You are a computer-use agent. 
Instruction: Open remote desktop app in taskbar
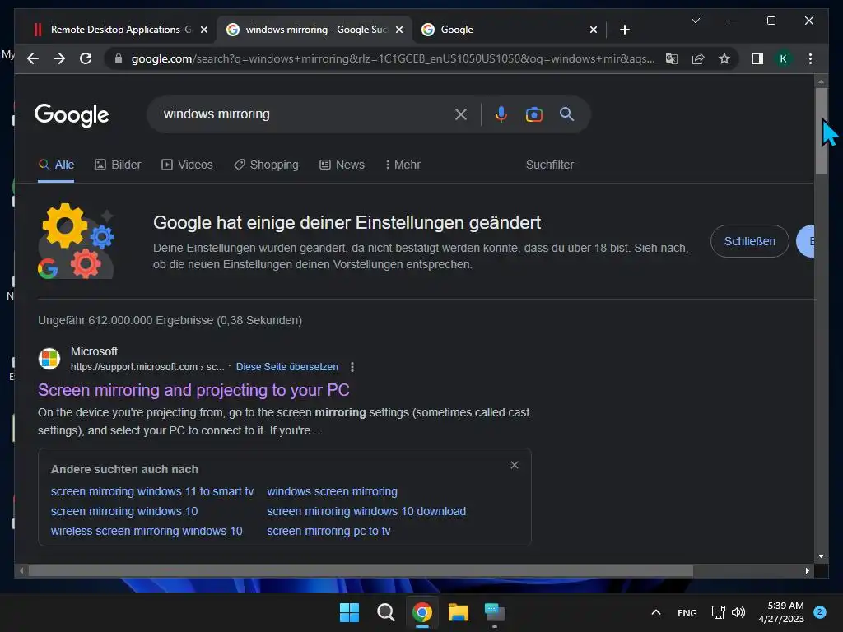point(495,612)
